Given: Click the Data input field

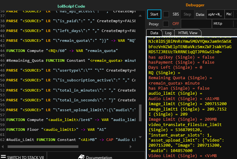Looking at the screenshot, I should tap(215, 14).
